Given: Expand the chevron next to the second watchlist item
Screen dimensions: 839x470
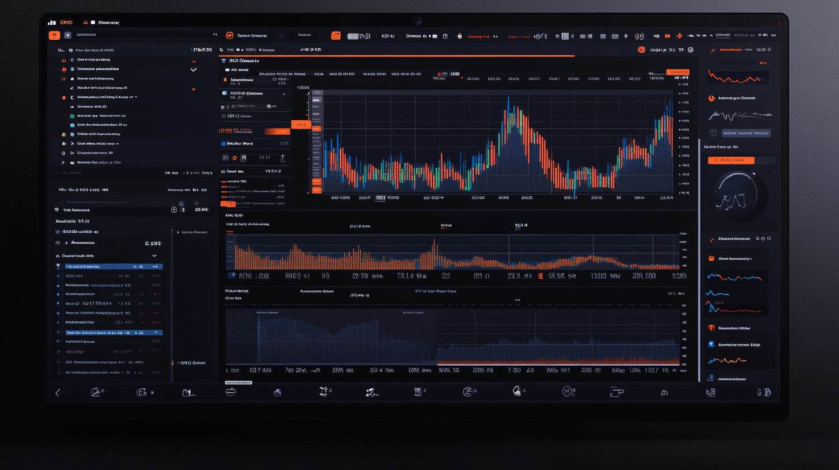Looking at the screenshot, I should [x=194, y=69].
